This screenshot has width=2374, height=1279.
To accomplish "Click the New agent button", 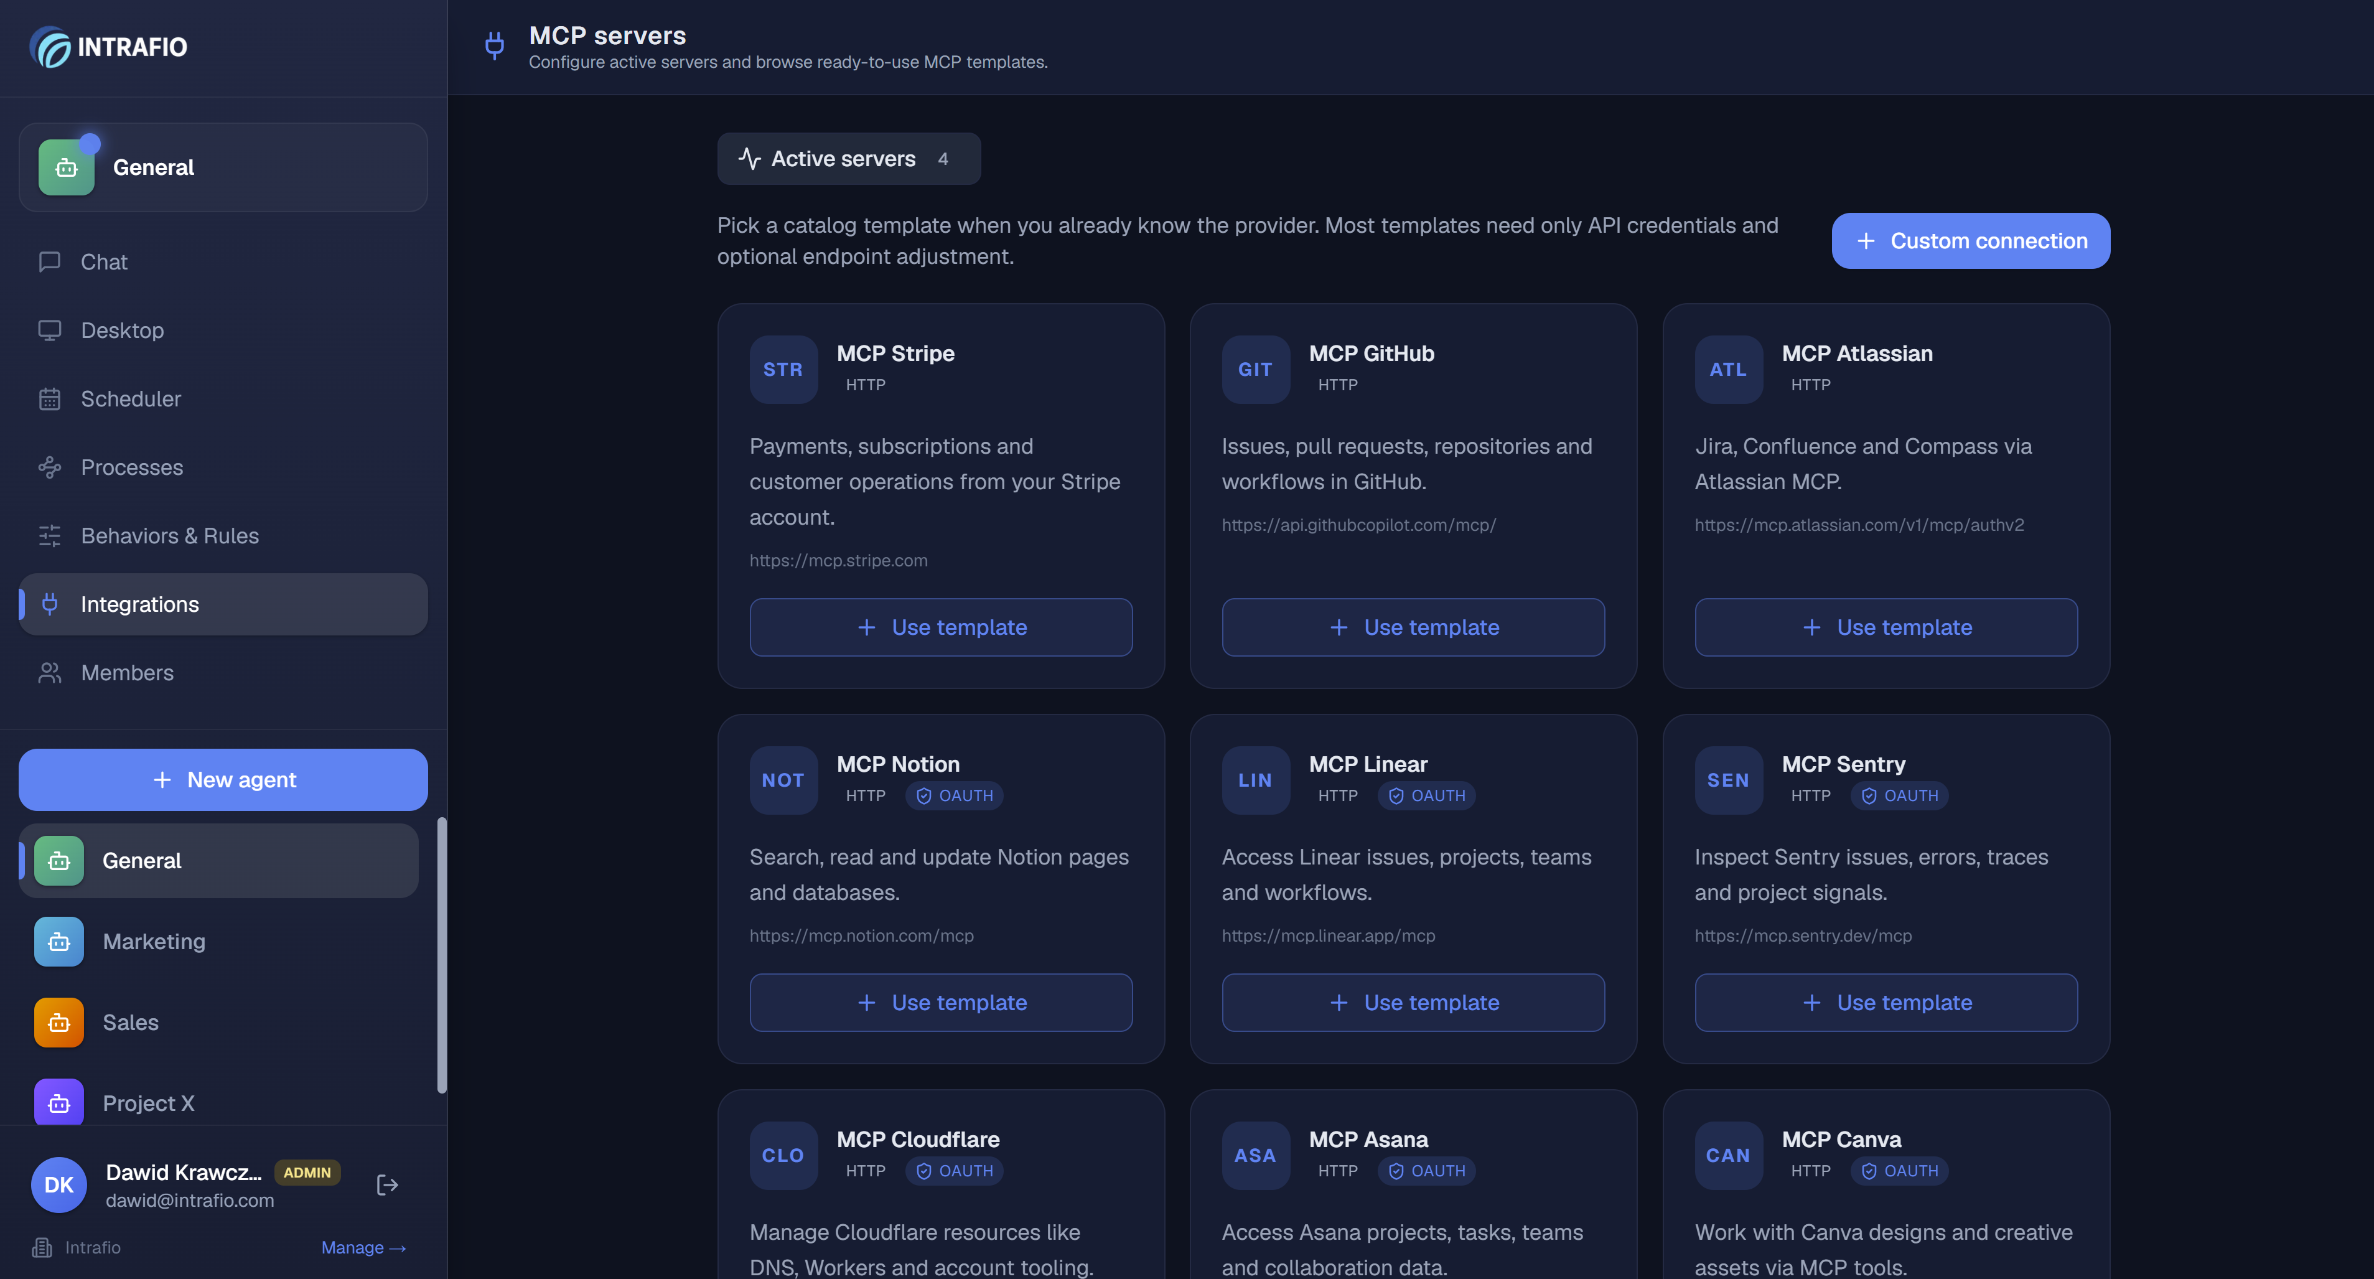I will point(223,780).
